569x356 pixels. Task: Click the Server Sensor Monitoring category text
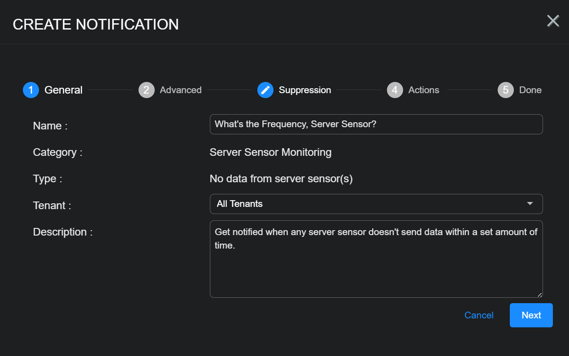coord(270,152)
